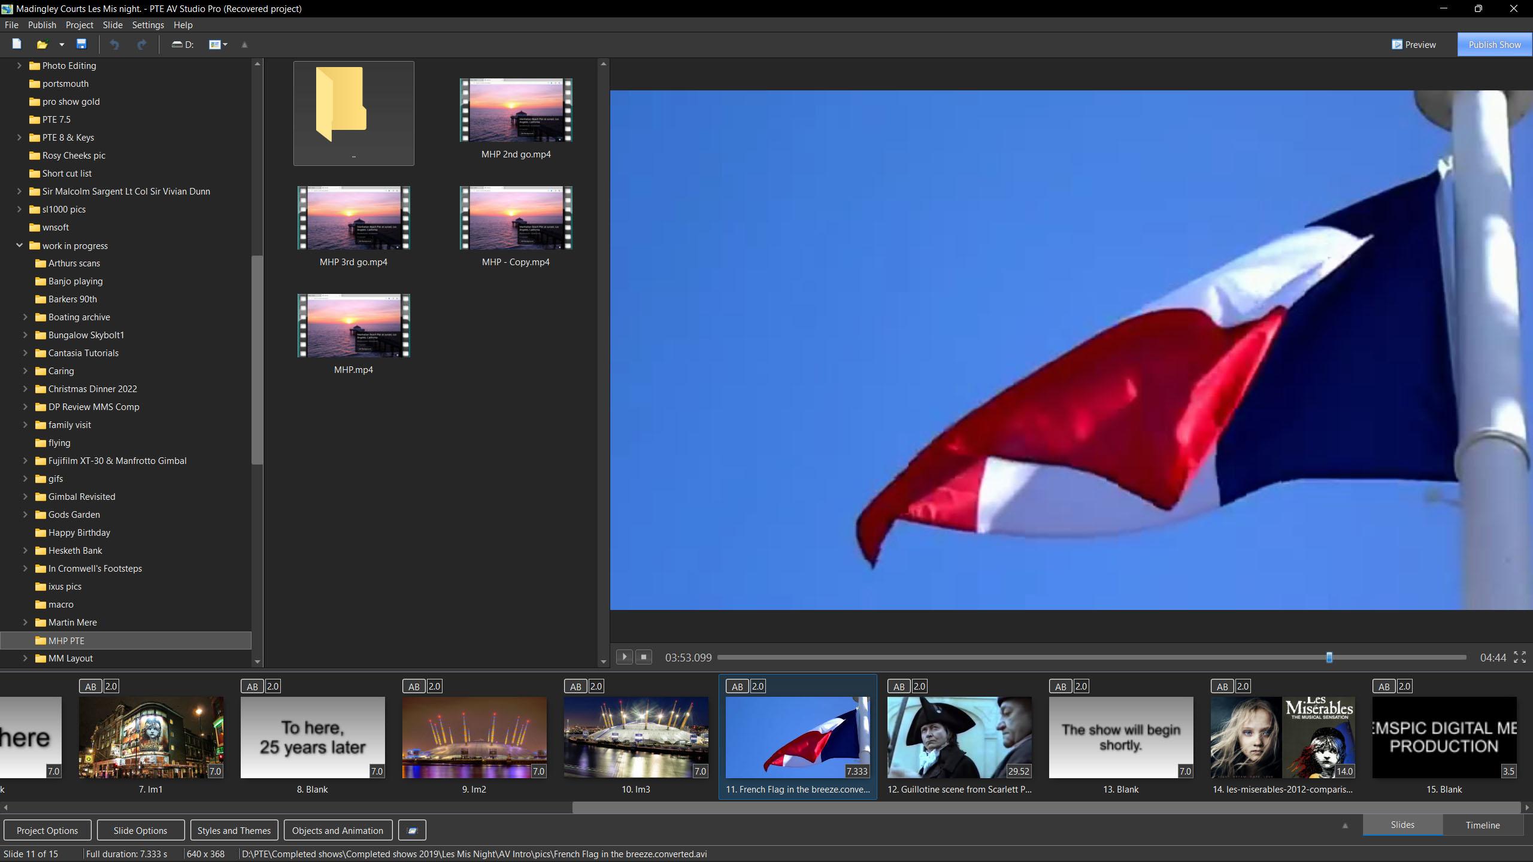Expand the Cantasia Tutorials folder
Viewport: 1533px width, 862px height.
(x=25, y=353)
